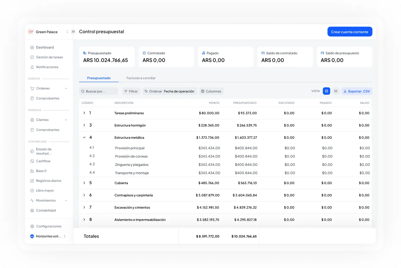401x268 pixels.
Task: Open Libro mayor from the sidebar
Action: coord(45,190)
